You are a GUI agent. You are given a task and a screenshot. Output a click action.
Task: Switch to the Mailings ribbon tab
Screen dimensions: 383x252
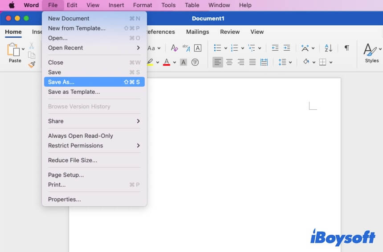[x=197, y=32]
